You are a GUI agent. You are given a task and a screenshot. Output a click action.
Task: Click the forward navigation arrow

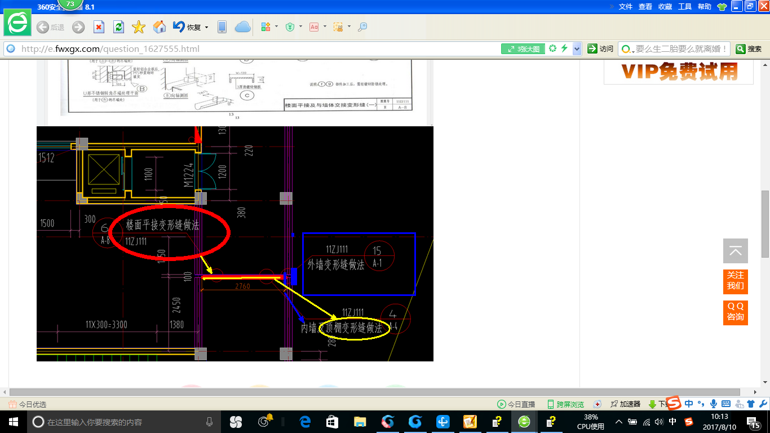(78, 27)
